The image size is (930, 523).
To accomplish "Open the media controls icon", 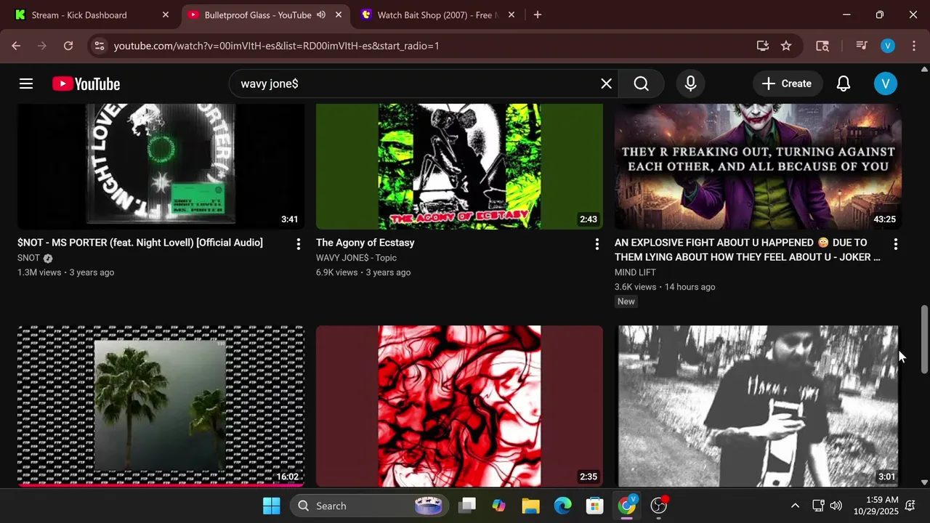I will coord(862,46).
